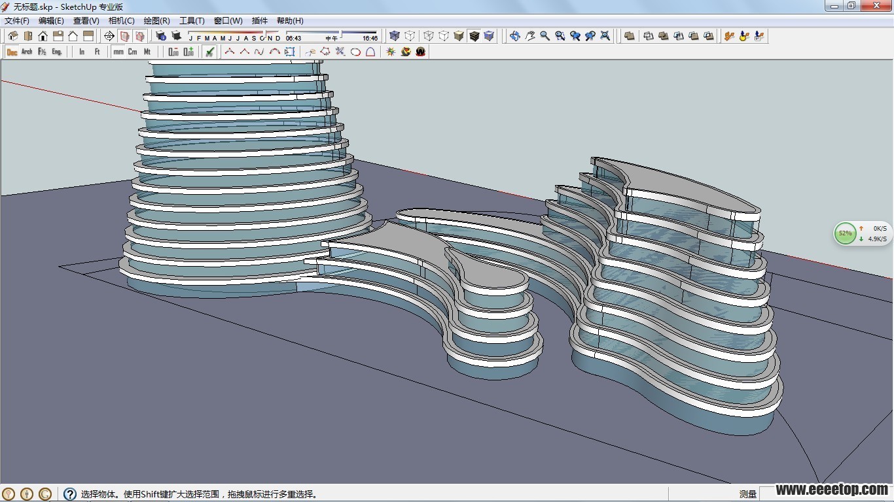Choose Ft length unit

(97, 51)
